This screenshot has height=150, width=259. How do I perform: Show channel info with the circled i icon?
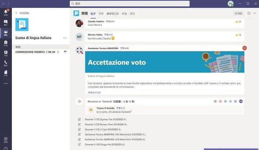click(249, 13)
